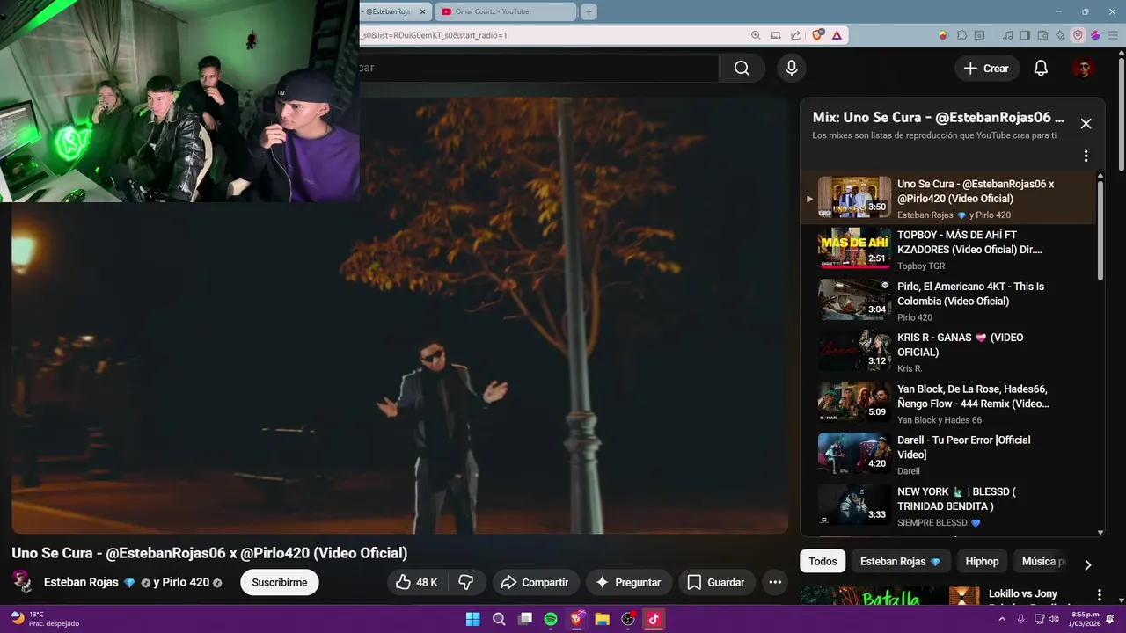
Task: Open more actions ellipsis below the video
Action: point(775,582)
